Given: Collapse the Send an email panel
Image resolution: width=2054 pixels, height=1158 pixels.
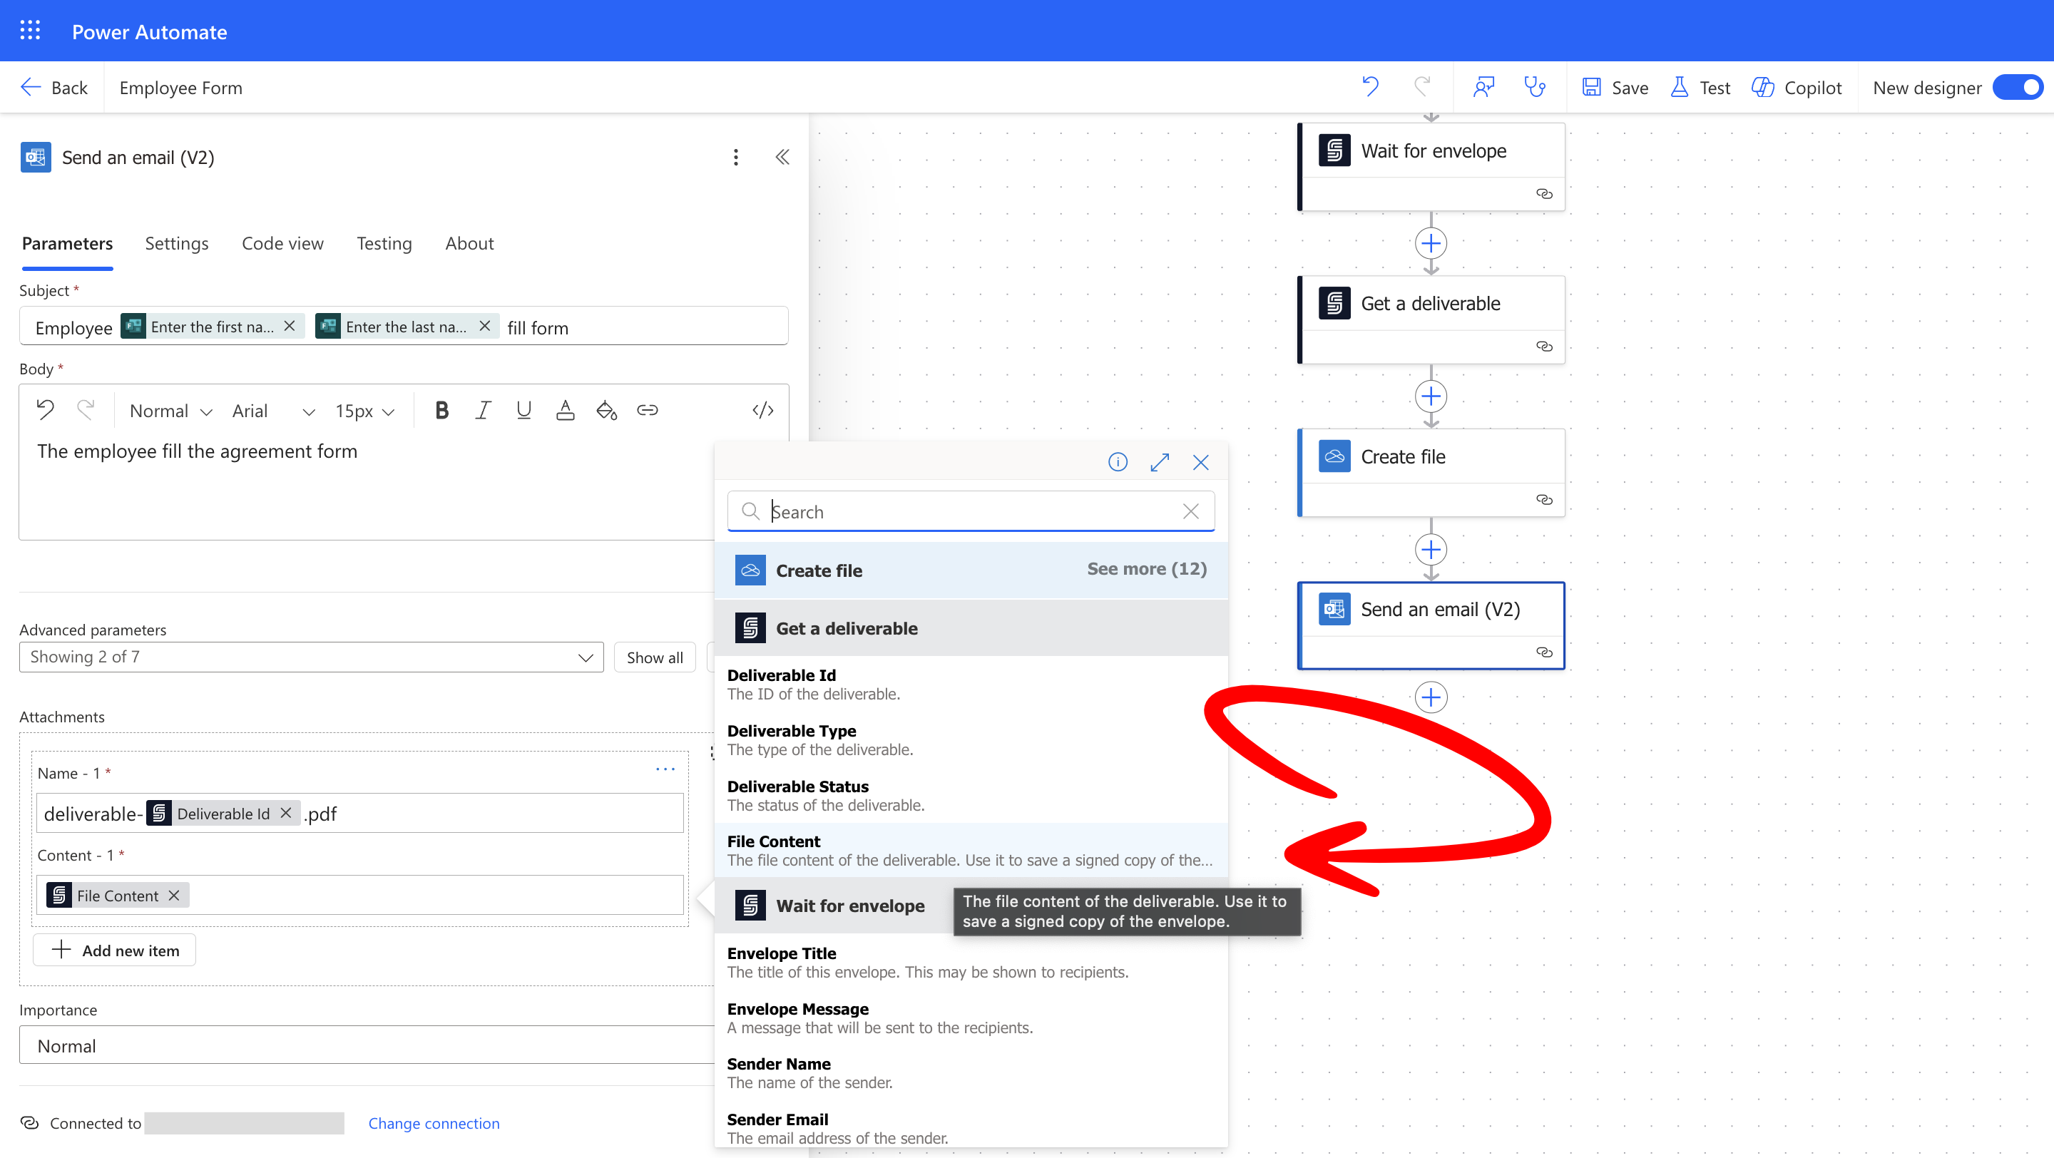Looking at the screenshot, I should (782, 157).
